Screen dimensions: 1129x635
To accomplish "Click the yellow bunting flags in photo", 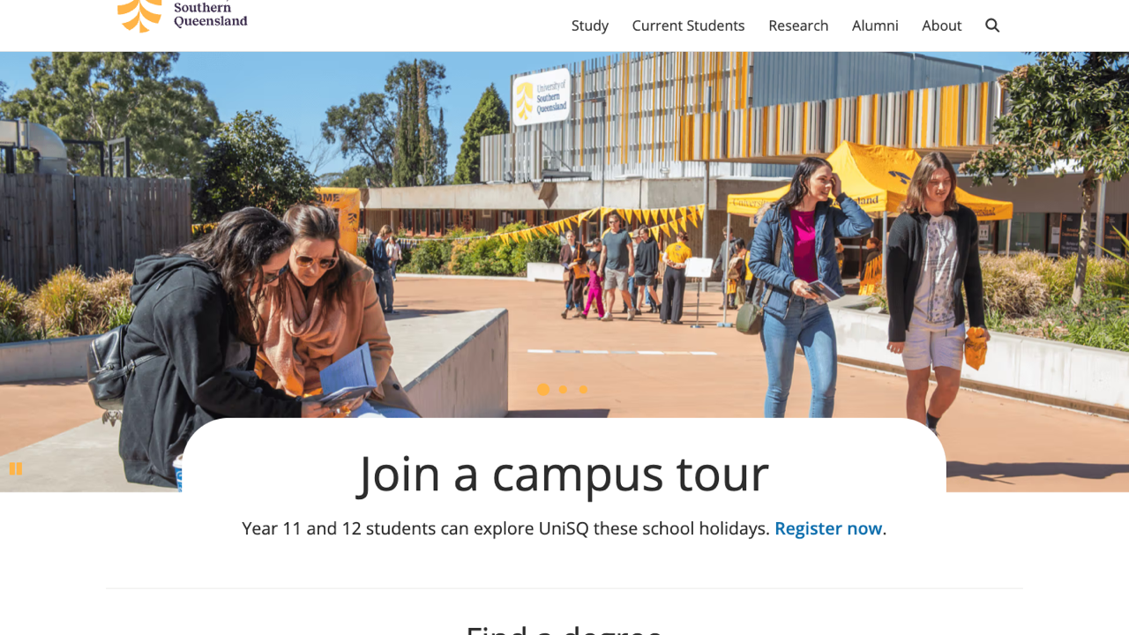I will (600, 224).
